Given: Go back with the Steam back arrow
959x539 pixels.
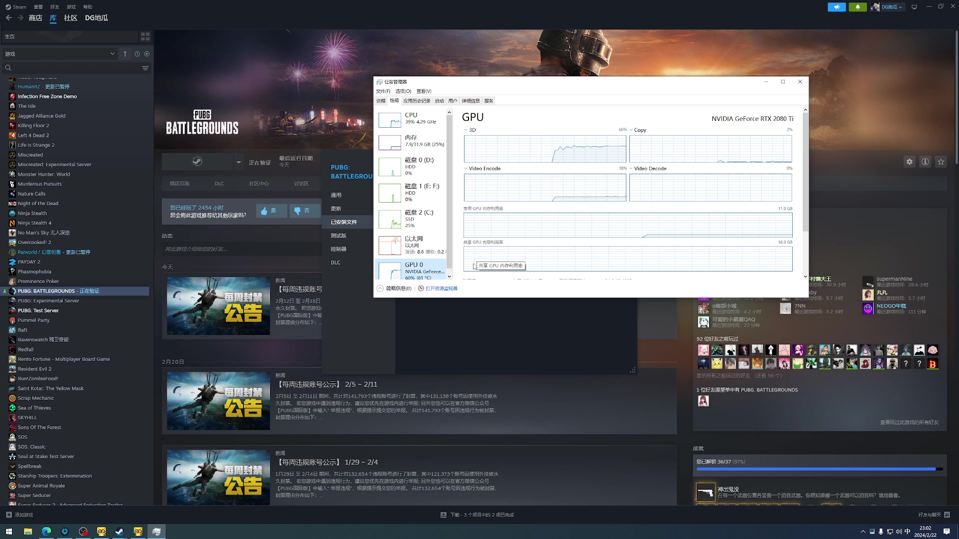Looking at the screenshot, I should (8, 18).
